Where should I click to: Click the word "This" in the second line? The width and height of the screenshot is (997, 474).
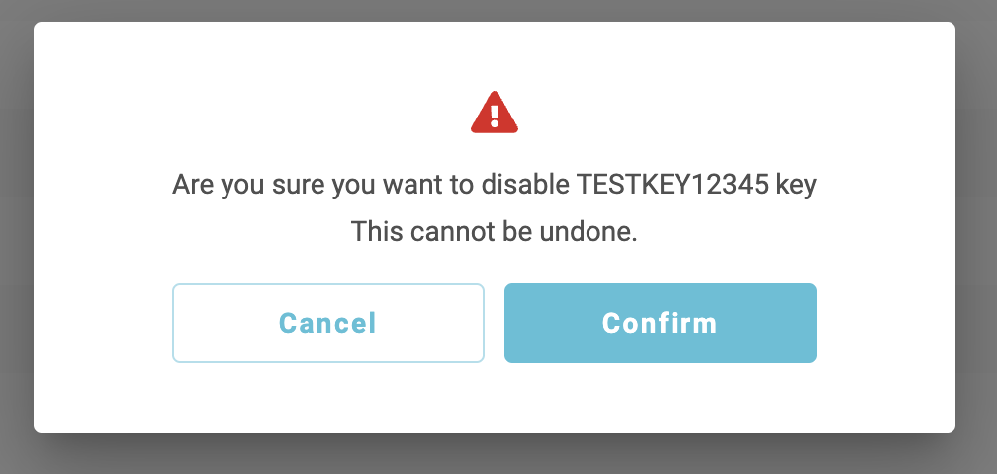coord(372,233)
